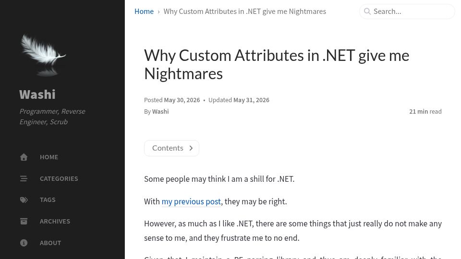This screenshot has height=259, width=461.
Task: Click the chevron arrow beside Contents
Action: coord(191,148)
